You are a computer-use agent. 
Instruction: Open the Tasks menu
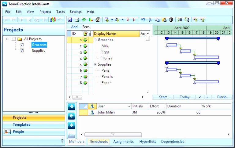[x=60, y=12]
